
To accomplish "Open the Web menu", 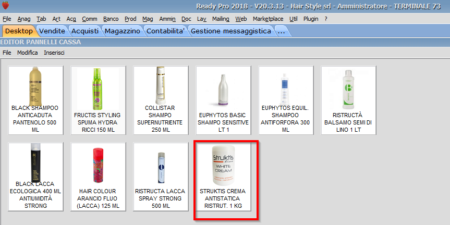I will pyautogui.click(x=241, y=19).
